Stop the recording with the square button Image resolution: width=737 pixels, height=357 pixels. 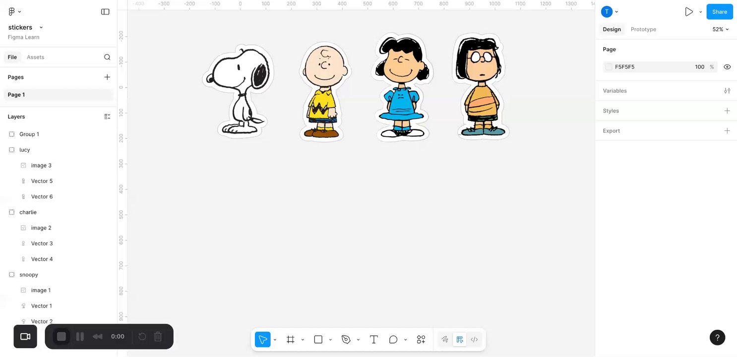pyautogui.click(x=61, y=337)
